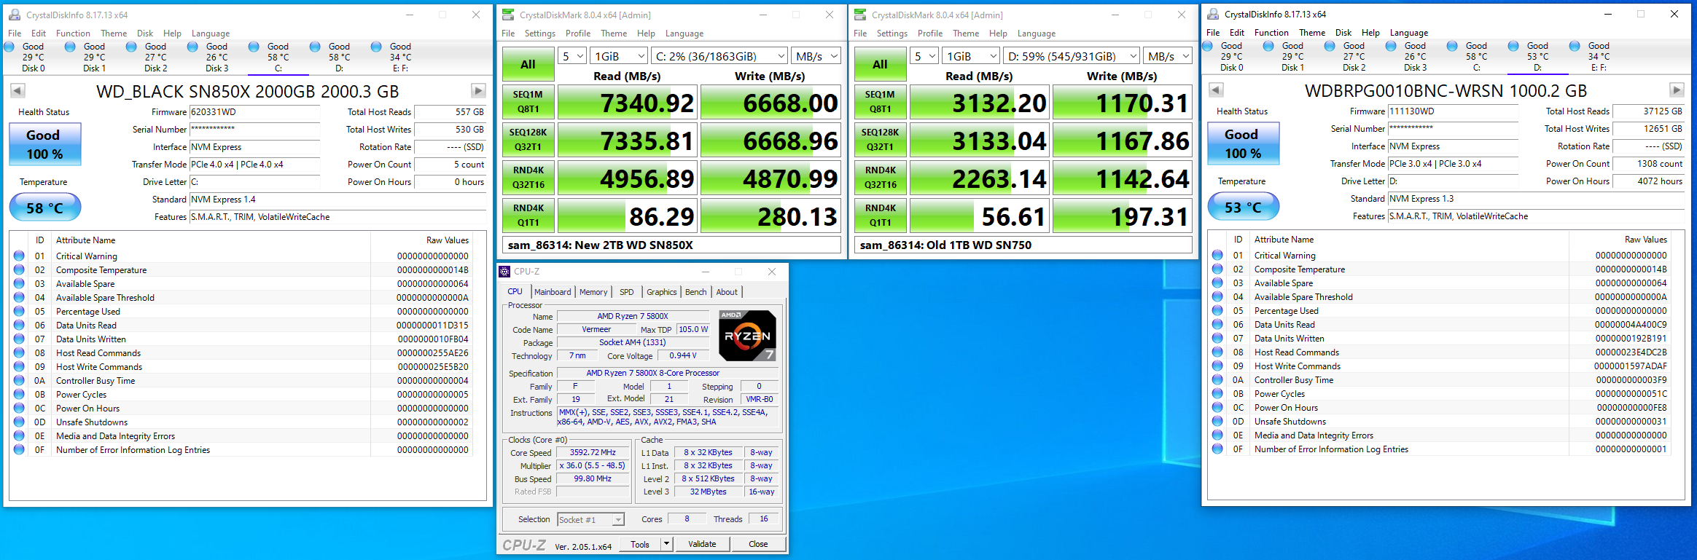Viewport: 1697px width, 560px height.
Task: Click the All button in SN750 CrystalDiskMark
Action: click(x=880, y=64)
